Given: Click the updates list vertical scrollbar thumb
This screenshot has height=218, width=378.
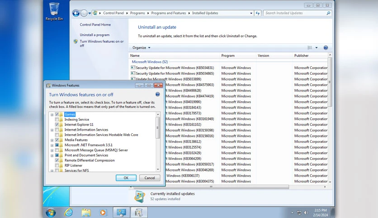Looking at the screenshot, I should pos(330,82).
